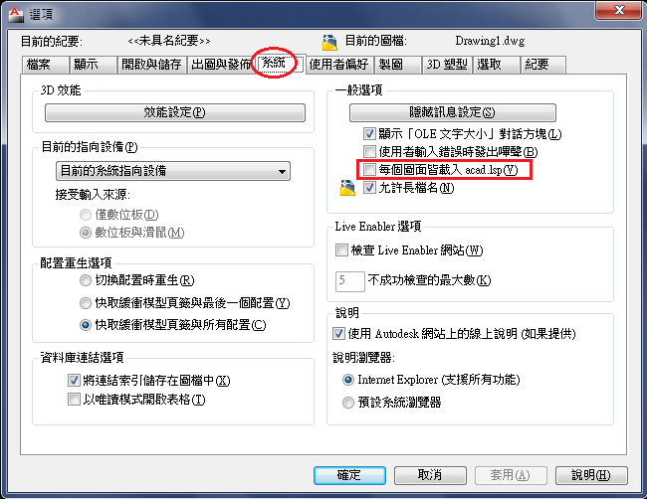Check 檢查 Live Enabler 網站 option
The image size is (647, 499).
coord(341,250)
